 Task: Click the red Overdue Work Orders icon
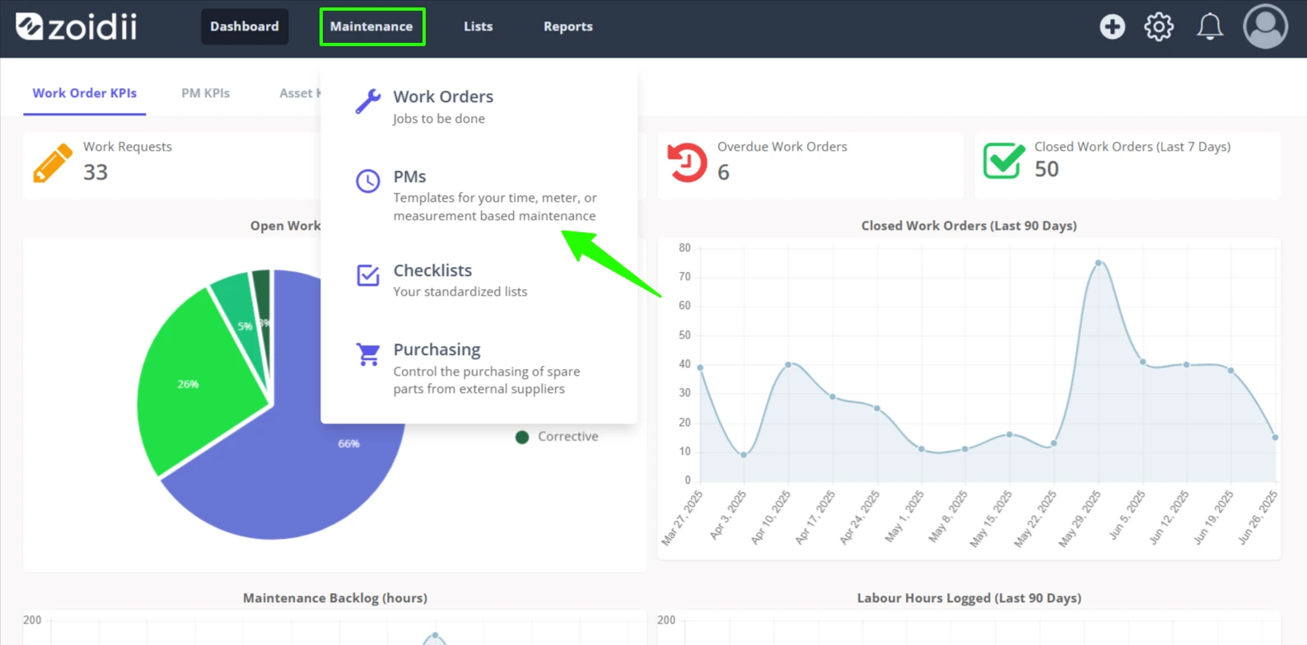point(687,162)
